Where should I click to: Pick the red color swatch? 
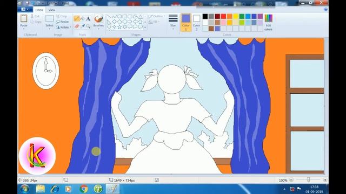(223, 16)
